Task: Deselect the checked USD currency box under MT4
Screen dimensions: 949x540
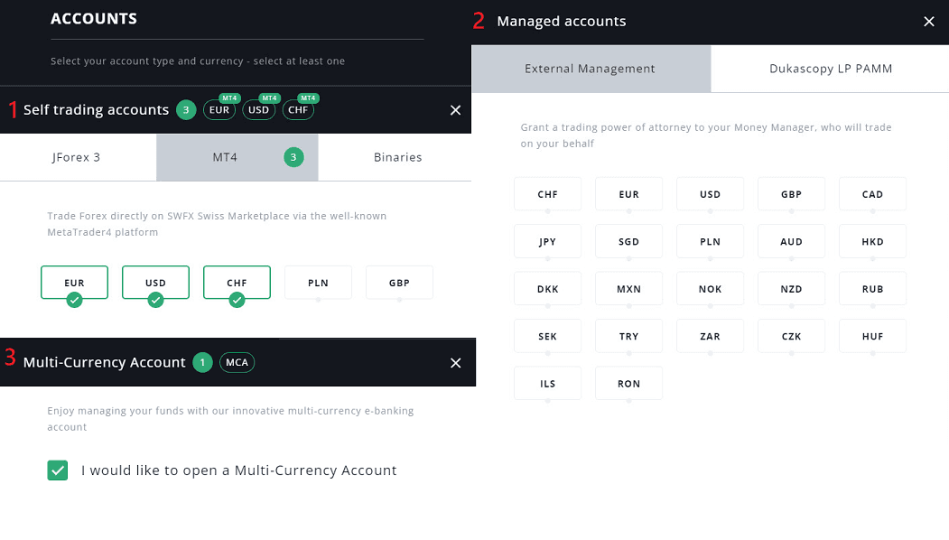Action: [155, 283]
